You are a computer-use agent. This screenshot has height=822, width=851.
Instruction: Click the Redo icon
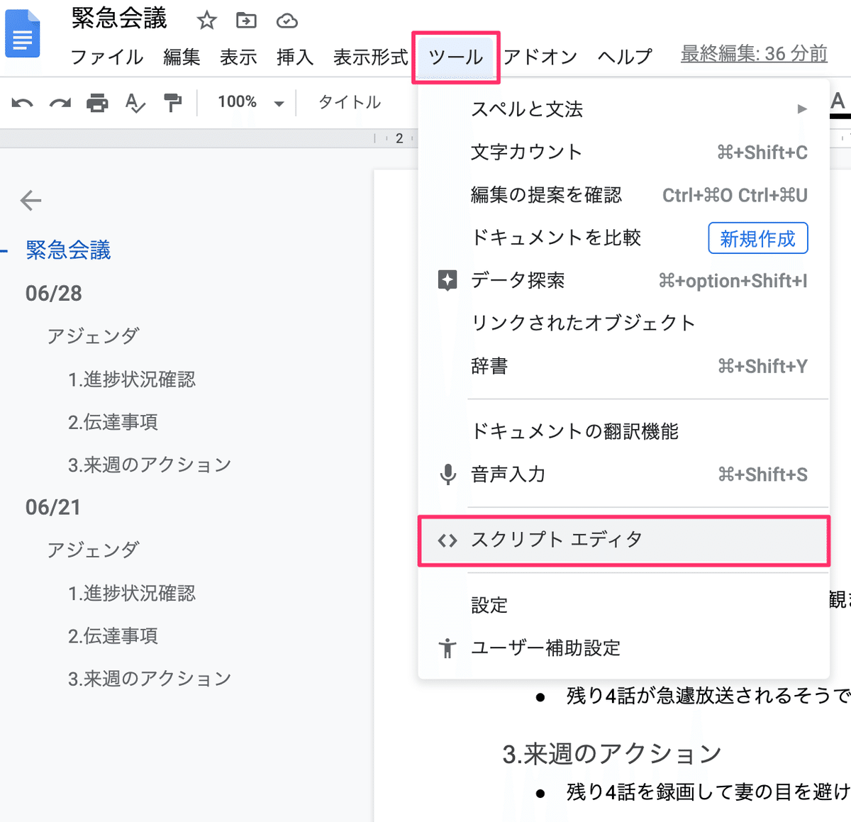60,103
